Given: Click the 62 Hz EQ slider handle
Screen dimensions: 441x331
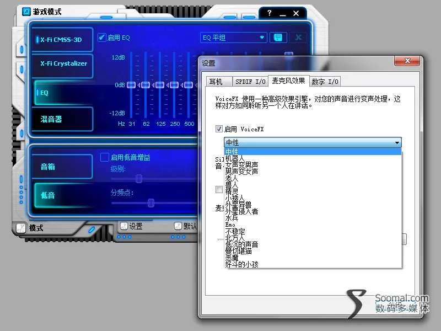Looking at the screenshot, I should point(146,85).
